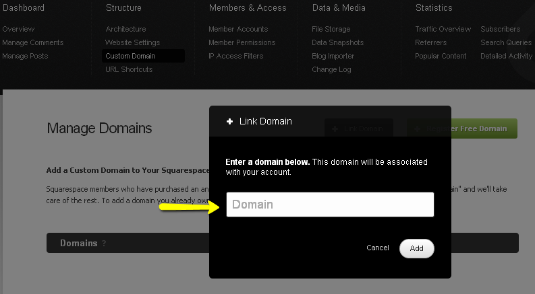This screenshot has width=535, height=294.
Task: Open IP Access Filters
Action: 235,56
